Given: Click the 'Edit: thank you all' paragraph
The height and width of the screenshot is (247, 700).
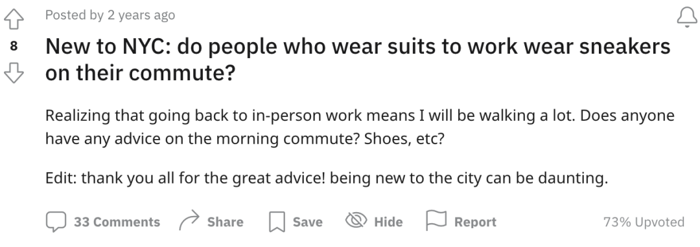Looking at the screenshot, I should 327,178.
